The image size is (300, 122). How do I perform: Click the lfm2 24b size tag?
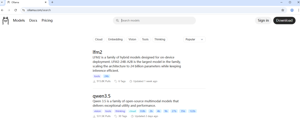(106, 76)
